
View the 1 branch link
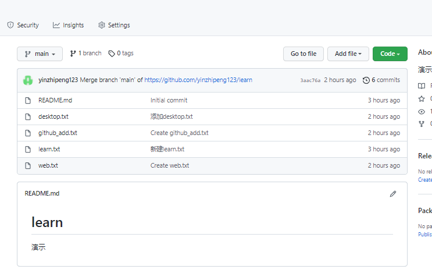click(85, 53)
